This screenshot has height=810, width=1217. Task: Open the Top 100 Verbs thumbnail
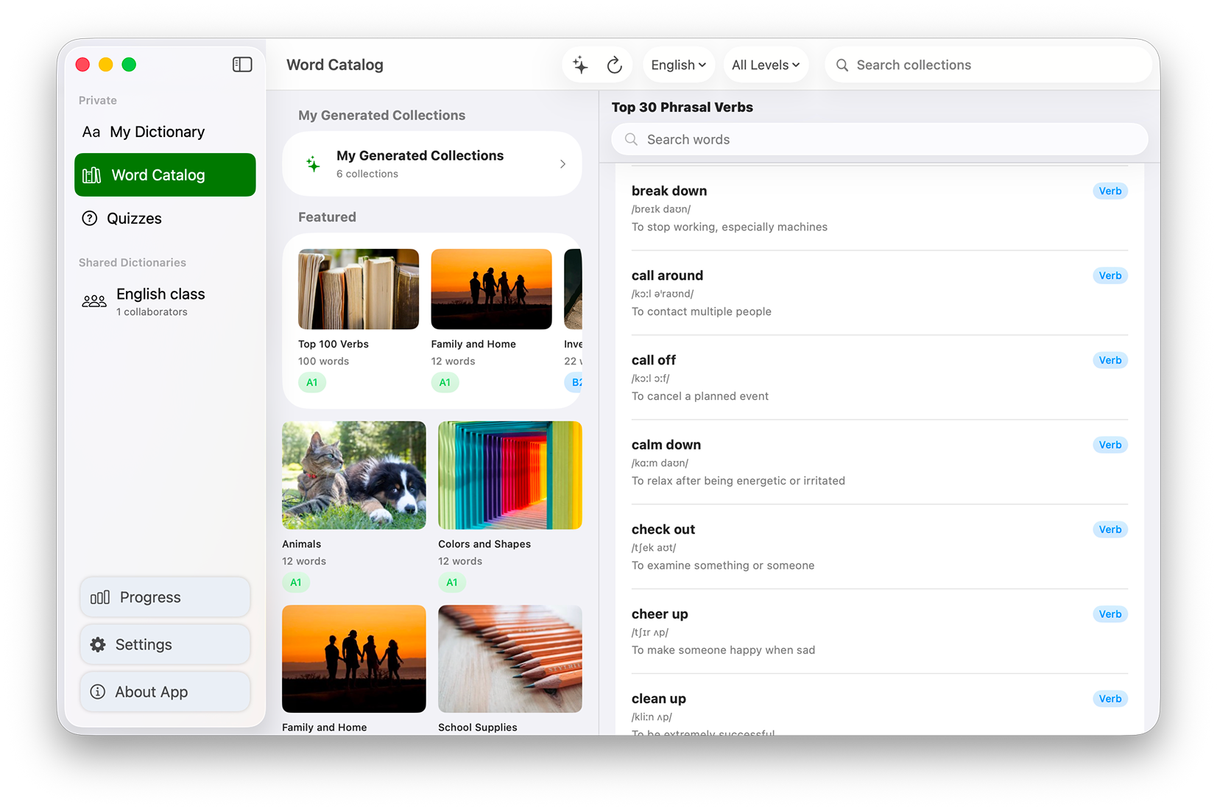(359, 289)
